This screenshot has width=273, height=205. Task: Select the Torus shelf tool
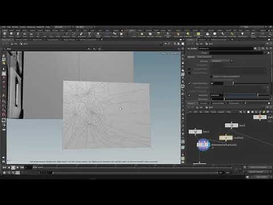(24, 34)
